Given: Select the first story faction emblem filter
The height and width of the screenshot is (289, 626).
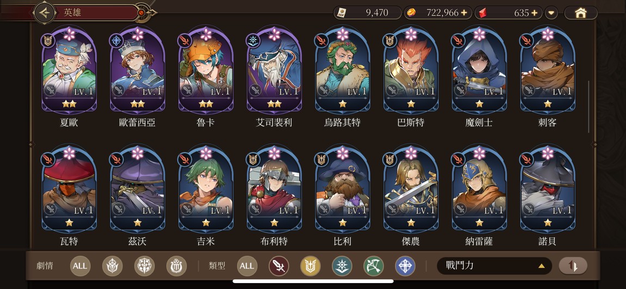Looking at the screenshot, I should click(112, 266).
